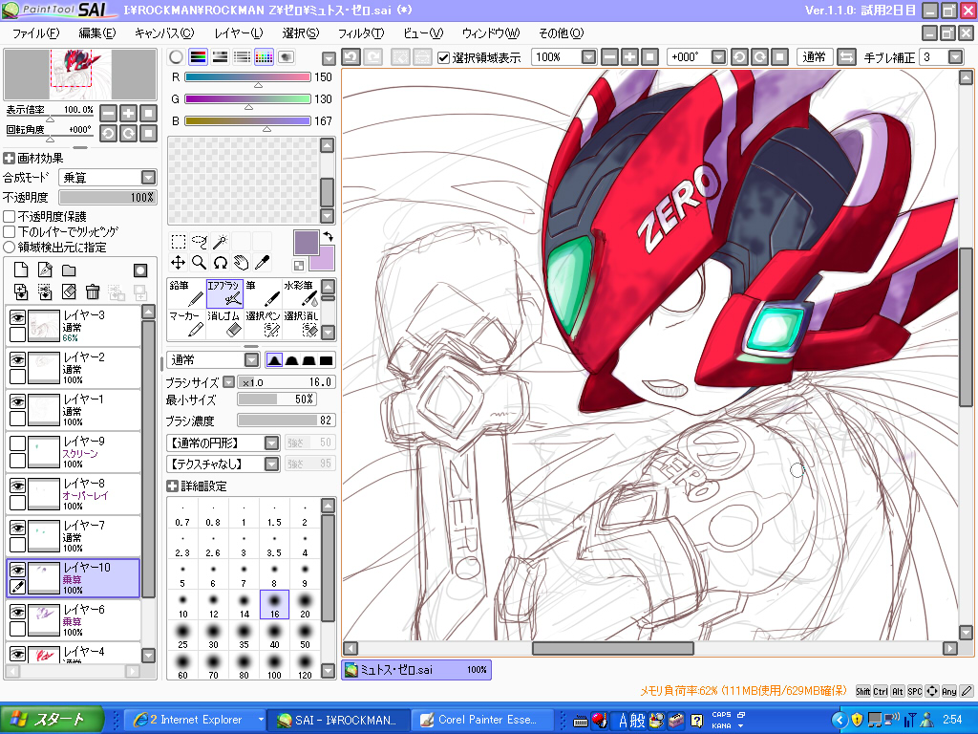Click the R color channel slider
This screenshot has width=978, height=734.
(247, 77)
